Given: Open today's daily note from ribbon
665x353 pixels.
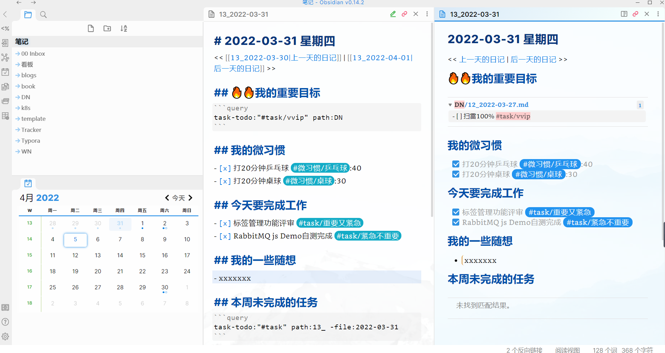Looking at the screenshot, I should click(x=5, y=72).
